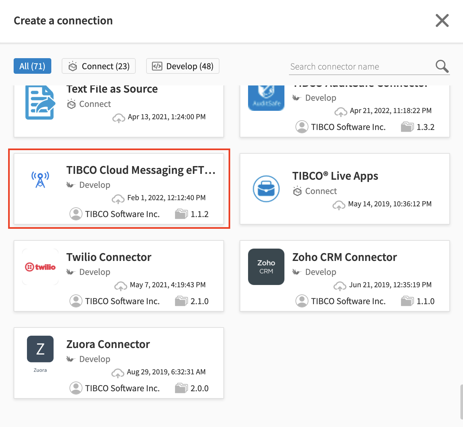Viewport: 463px width, 427px height.
Task: Click the AuditSafe connector logo
Action: pos(266,98)
